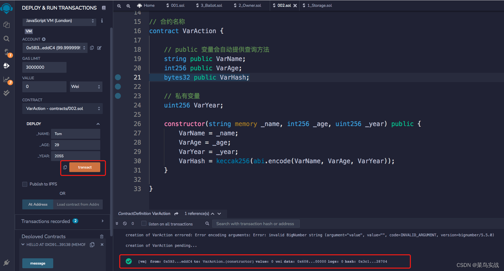
Task: Clear deployed contracts trash icon
Action: coord(102,236)
